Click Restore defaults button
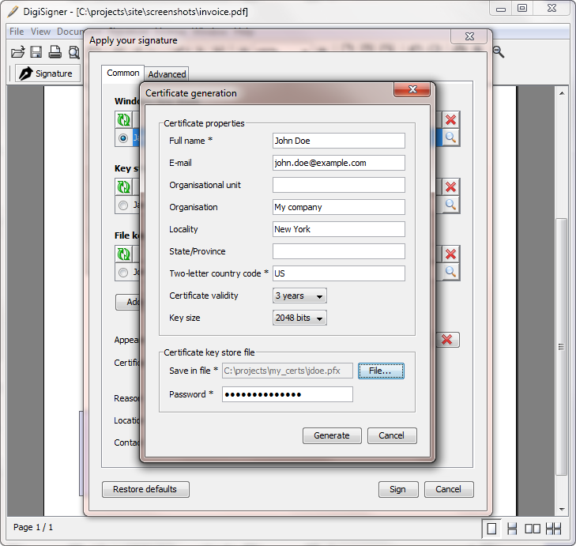The image size is (576, 546). (x=145, y=489)
